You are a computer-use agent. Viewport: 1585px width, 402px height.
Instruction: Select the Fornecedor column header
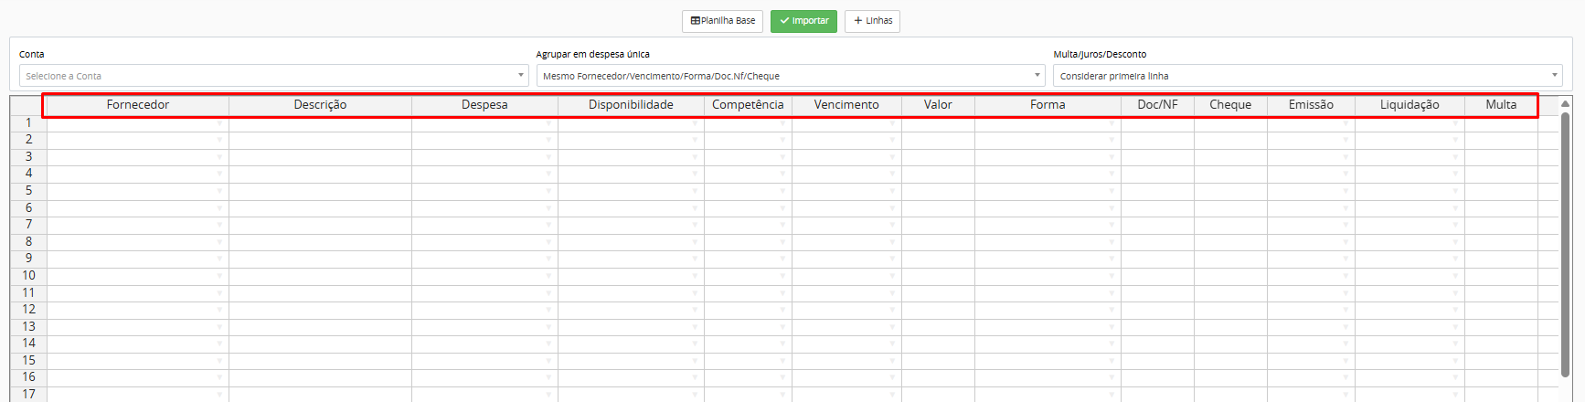pyautogui.click(x=137, y=105)
